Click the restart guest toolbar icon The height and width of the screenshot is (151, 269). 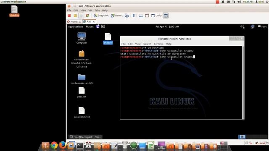coord(87,16)
